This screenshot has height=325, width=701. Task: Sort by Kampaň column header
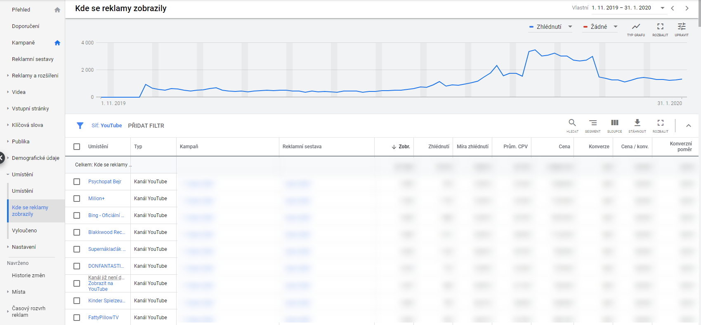pos(189,147)
